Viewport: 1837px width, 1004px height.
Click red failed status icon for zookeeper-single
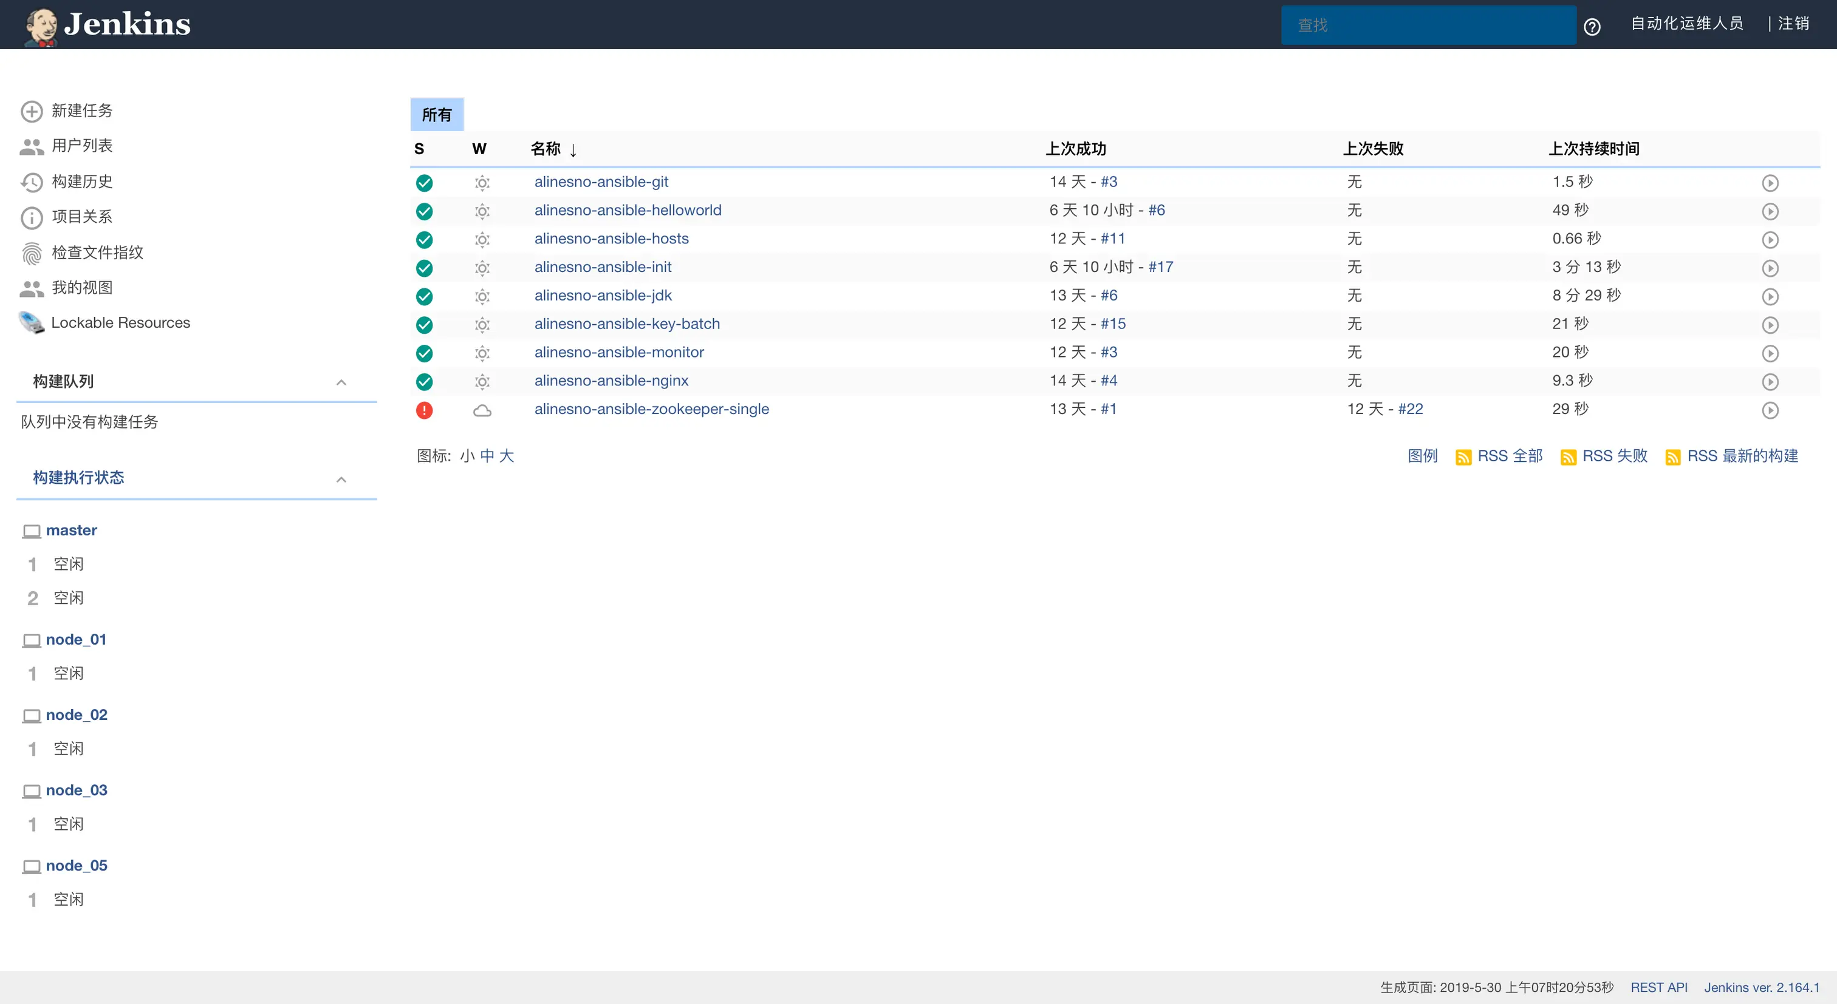pyautogui.click(x=424, y=410)
